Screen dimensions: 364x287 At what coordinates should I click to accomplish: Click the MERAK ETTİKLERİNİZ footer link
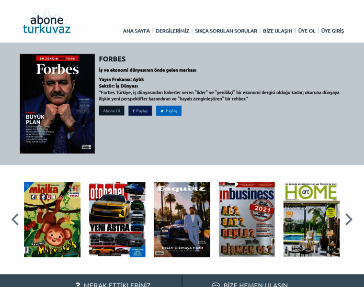point(117,285)
